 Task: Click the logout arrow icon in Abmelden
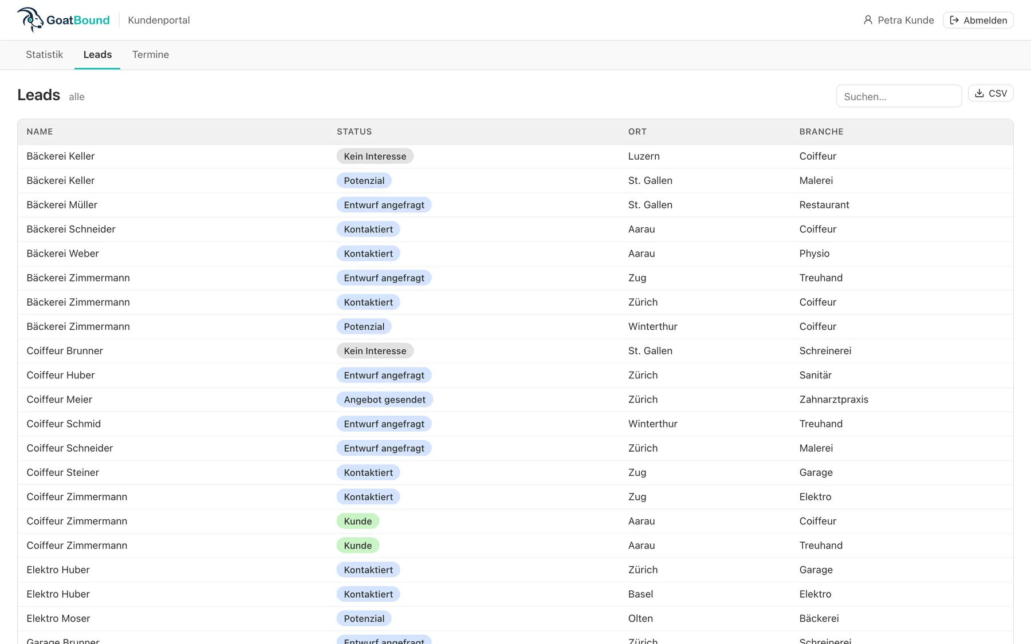(954, 20)
